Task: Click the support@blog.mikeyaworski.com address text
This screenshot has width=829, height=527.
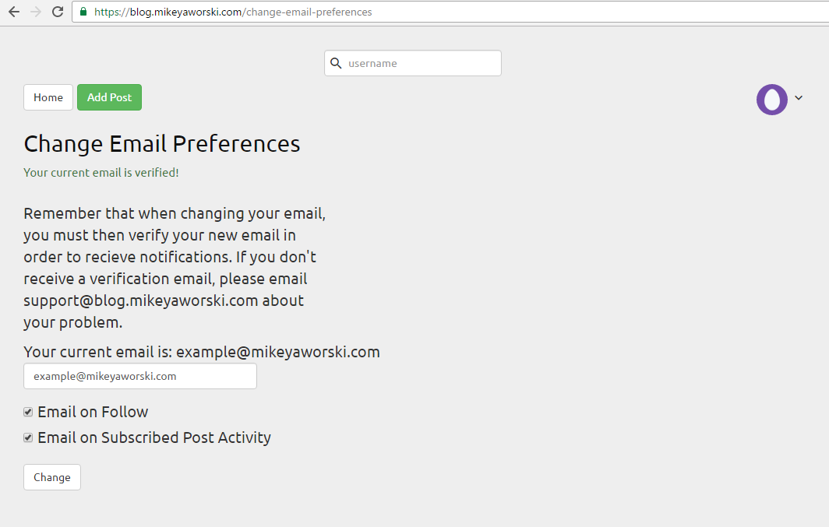Action: point(141,300)
